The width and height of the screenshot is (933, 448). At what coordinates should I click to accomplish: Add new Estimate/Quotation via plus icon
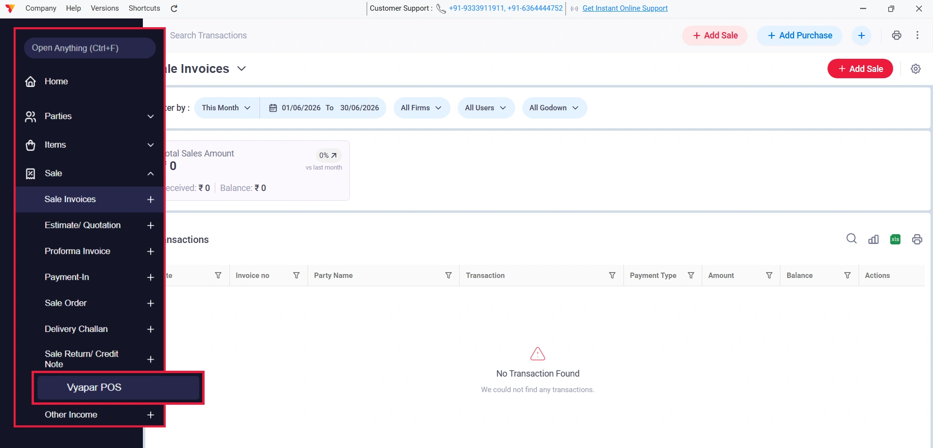pos(151,225)
